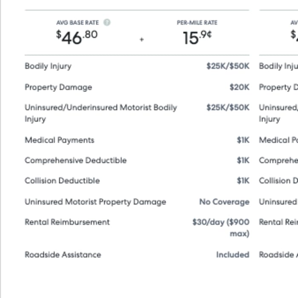
Task: Select the Comprehensive Deductible $1K amount
Action: point(243,160)
